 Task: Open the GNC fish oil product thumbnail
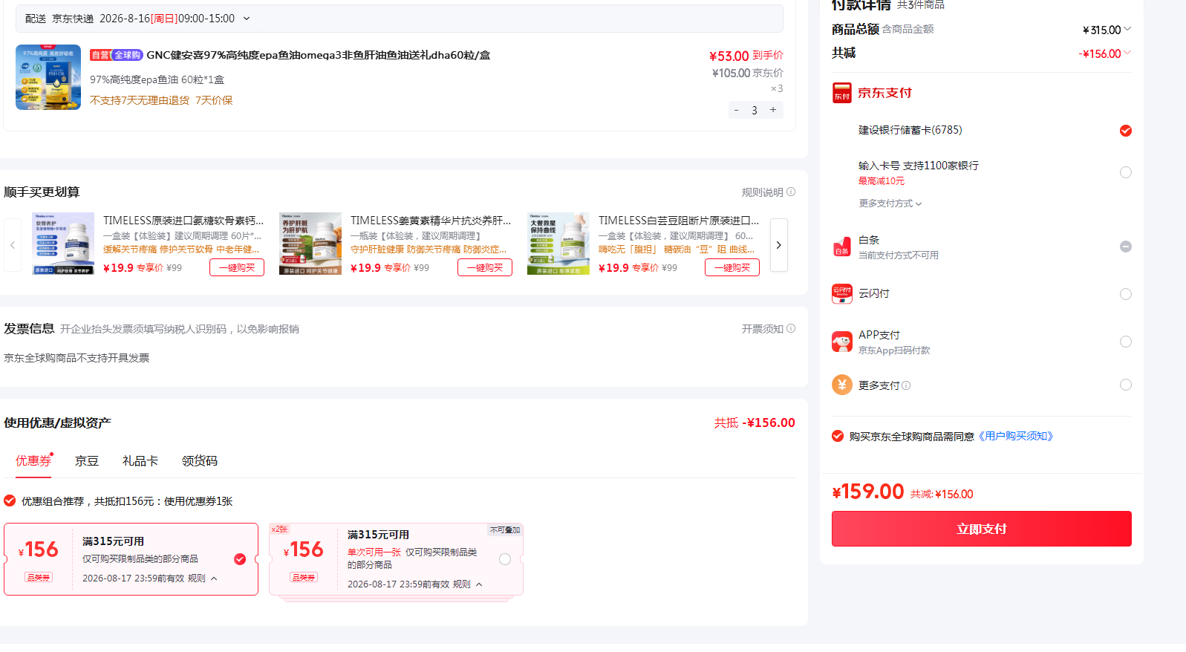pyautogui.click(x=48, y=77)
